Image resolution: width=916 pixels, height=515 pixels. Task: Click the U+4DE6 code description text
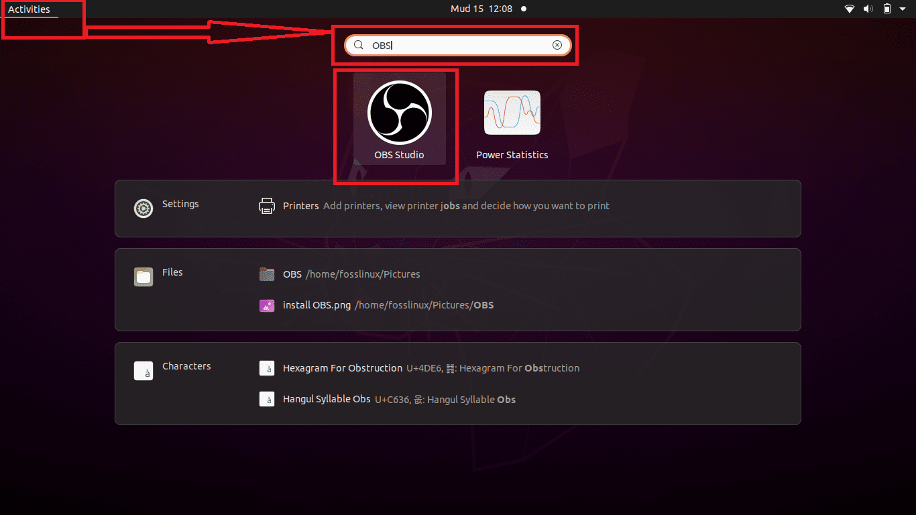[493, 368]
